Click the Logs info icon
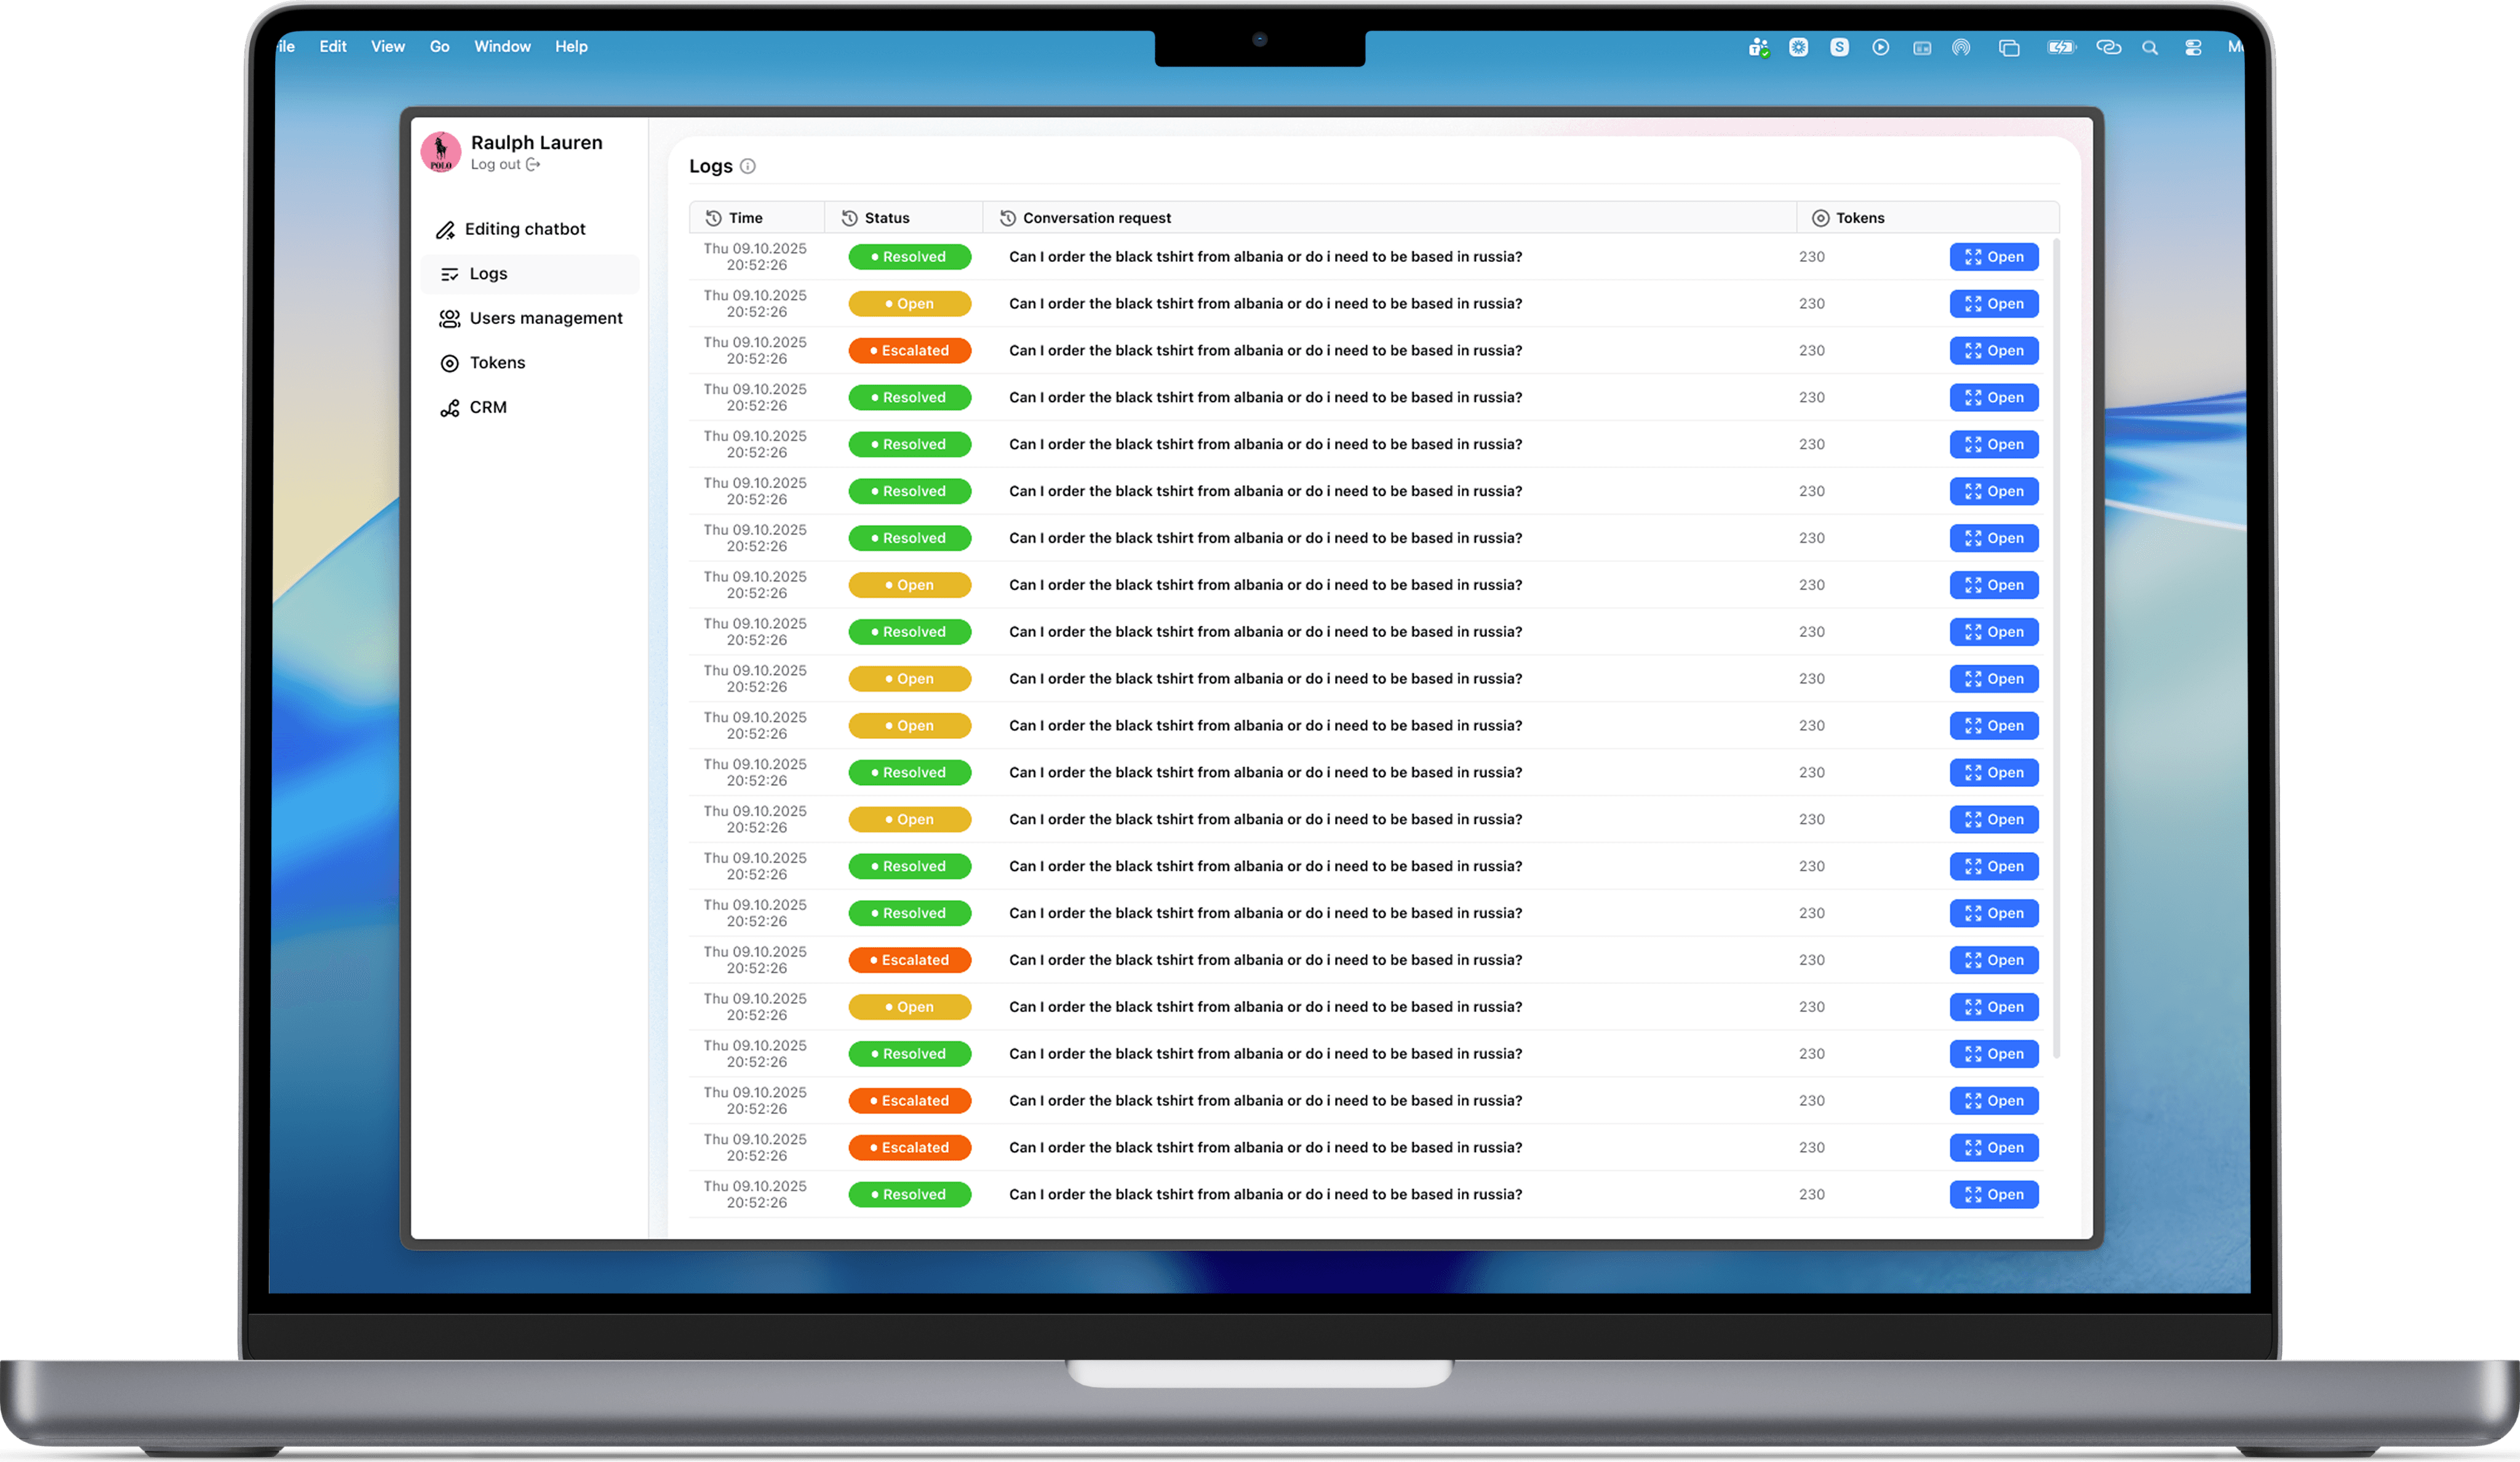2520x1462 pixels. 747,167
